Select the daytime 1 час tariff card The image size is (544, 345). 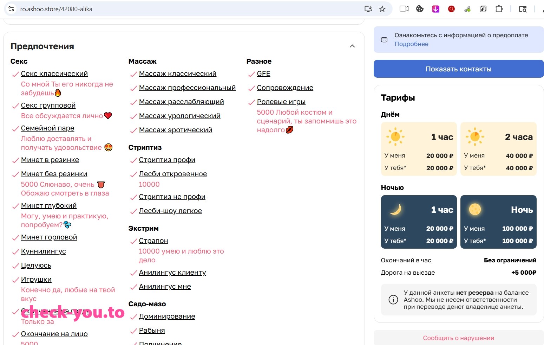(419, 149)
